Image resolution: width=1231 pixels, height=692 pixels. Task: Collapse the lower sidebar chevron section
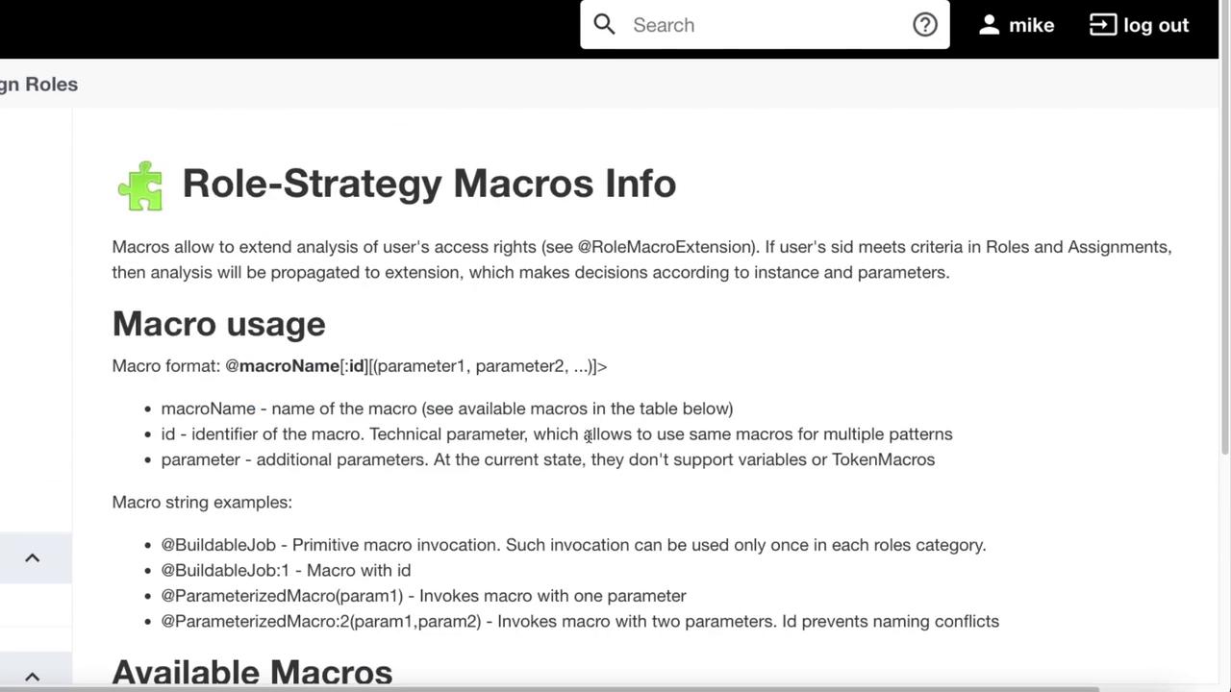click(32, 677)
